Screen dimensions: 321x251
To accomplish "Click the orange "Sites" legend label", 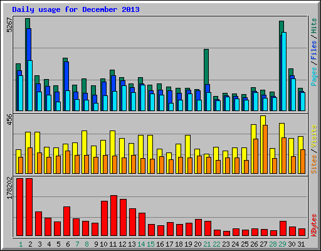I will [314, 164].
